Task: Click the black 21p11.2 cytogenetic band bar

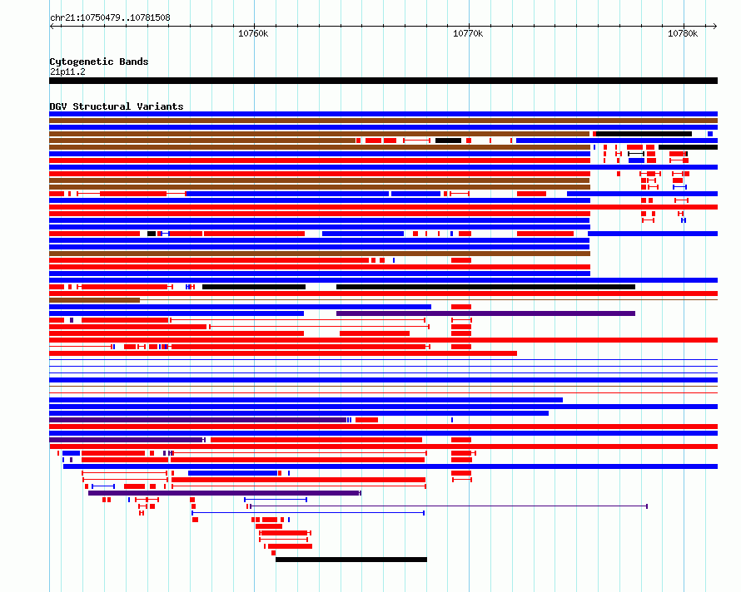Action: pos(383,81)
